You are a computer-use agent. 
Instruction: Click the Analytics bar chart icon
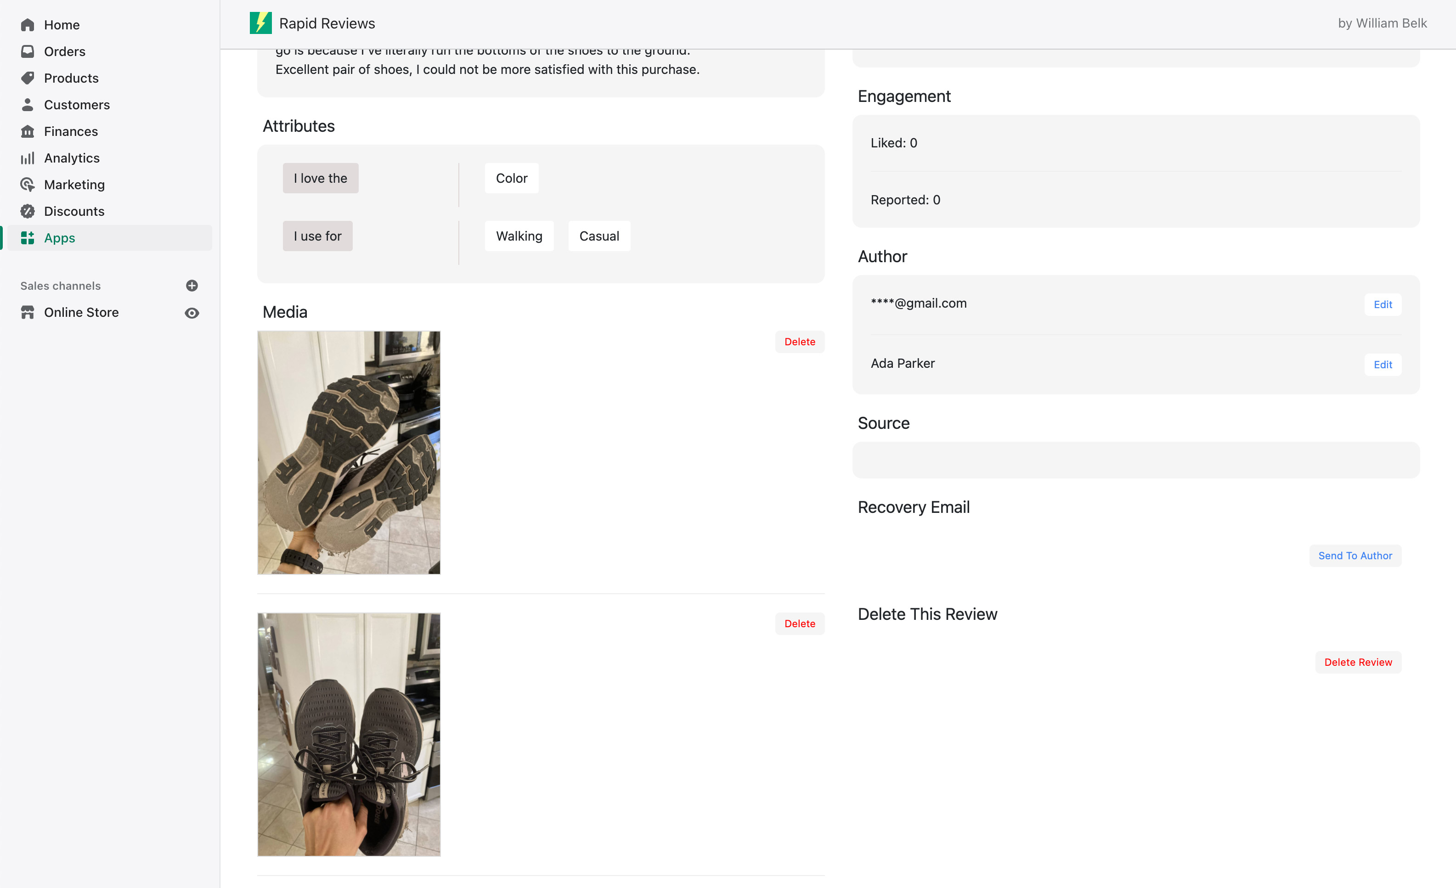pyautogui.click(x=27, y=158)
